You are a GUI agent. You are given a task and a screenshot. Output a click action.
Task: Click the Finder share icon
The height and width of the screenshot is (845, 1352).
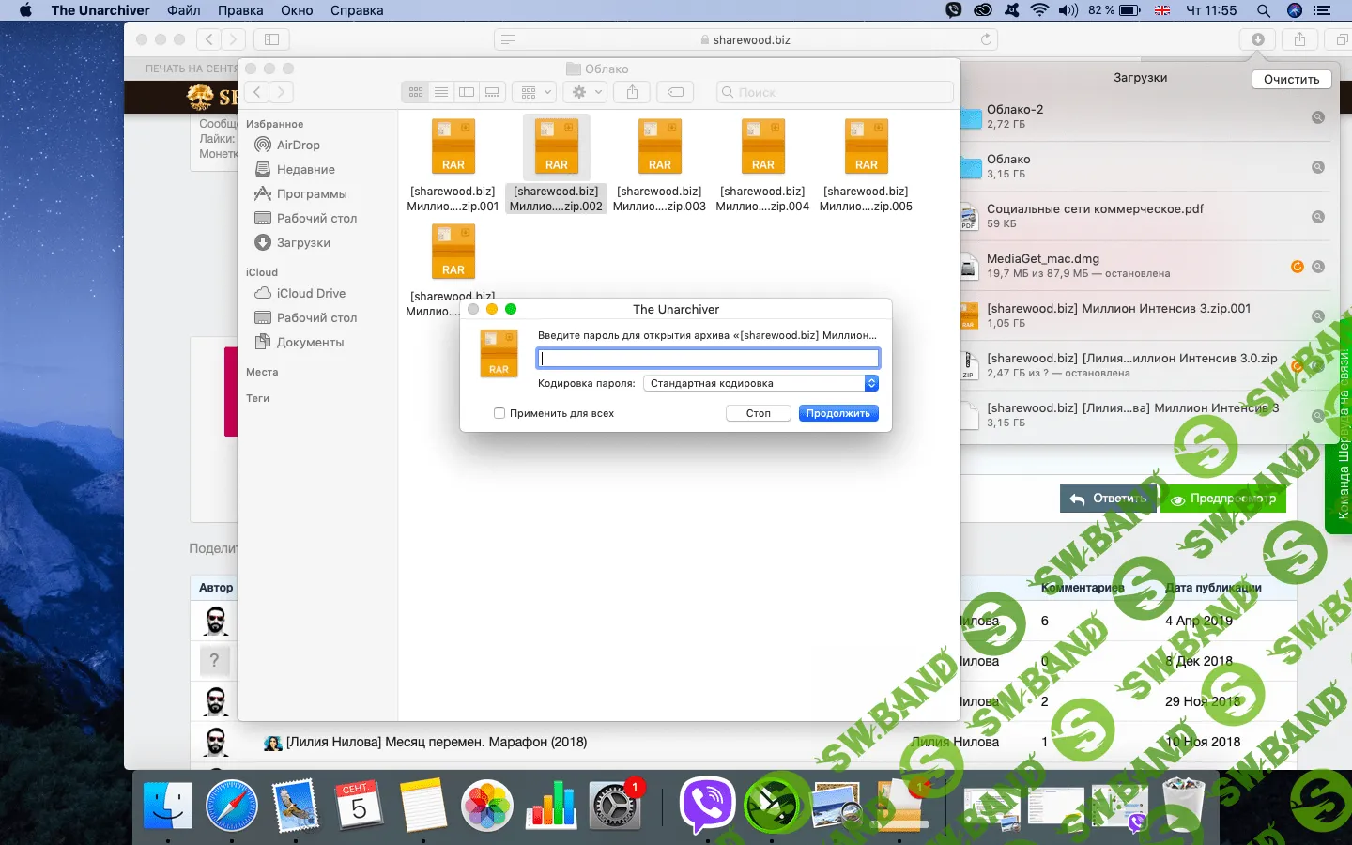(632, 92)
